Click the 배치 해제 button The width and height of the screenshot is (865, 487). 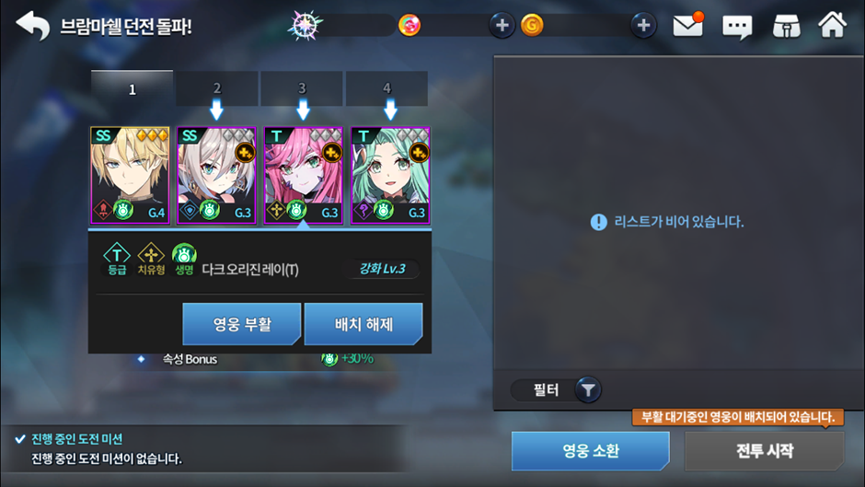(363, 324)
